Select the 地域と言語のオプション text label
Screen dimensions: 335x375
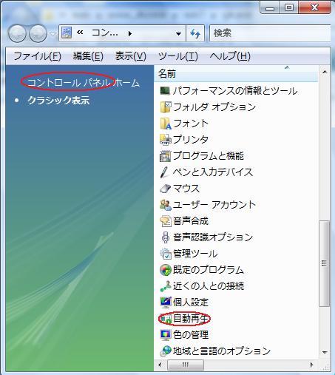click(x=222, y=351)
